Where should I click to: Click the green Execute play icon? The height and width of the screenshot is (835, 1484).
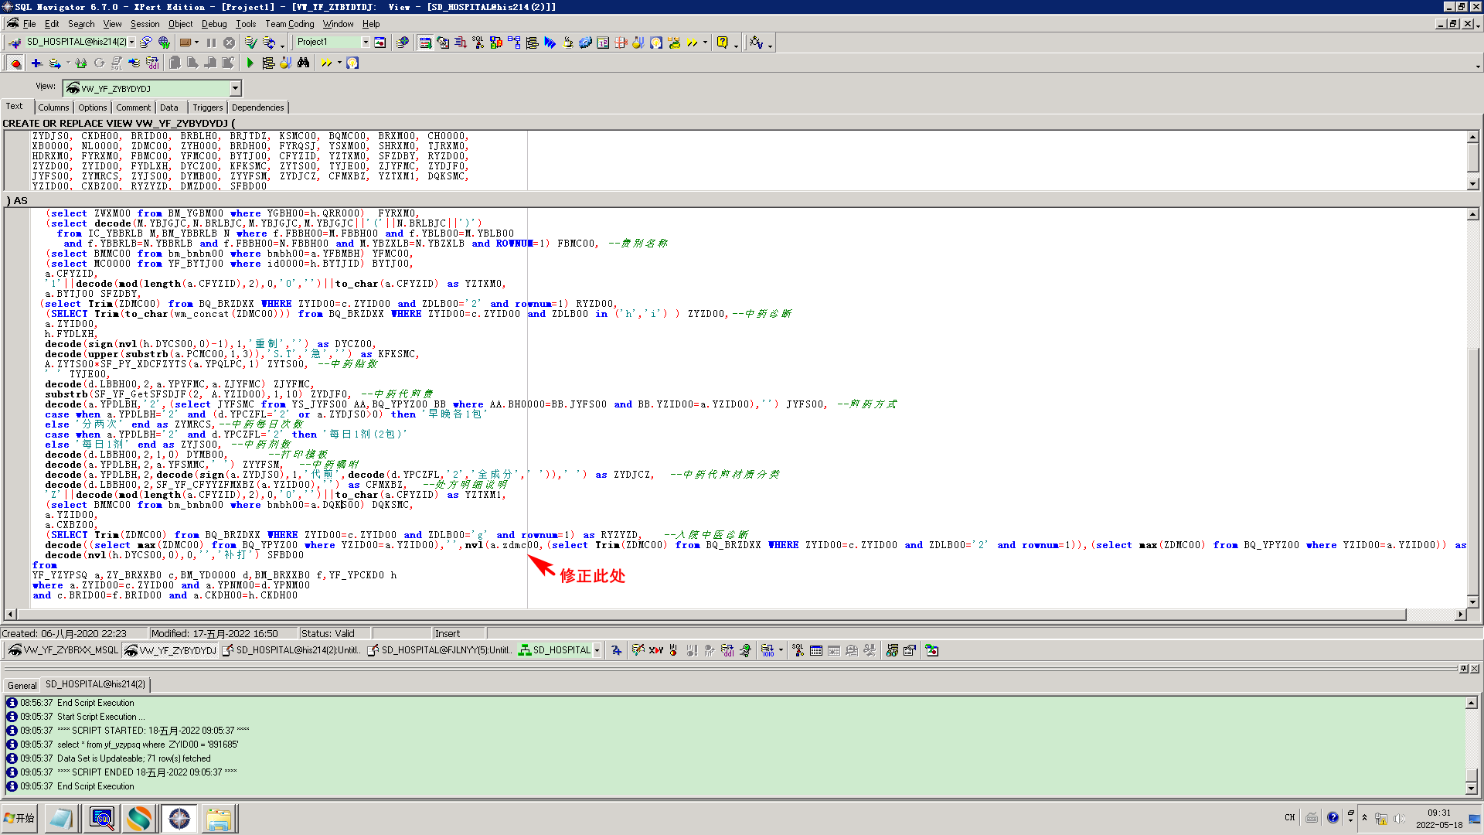(x=250, y=63)
